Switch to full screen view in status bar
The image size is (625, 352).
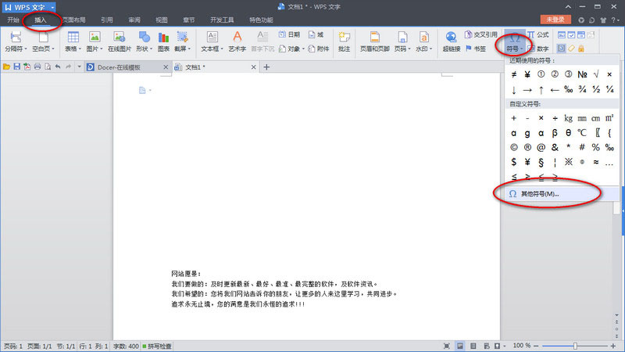[446, 346]
